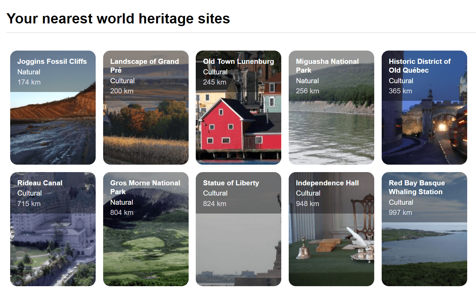This screenshot has width=476, height=295.
Task: Select the Independence Hall site
Action: point(331,228)
